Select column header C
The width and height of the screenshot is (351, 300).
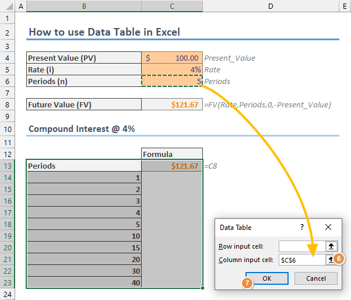click(172, 6)
